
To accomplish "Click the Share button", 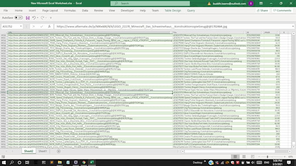I will [262, 10].
